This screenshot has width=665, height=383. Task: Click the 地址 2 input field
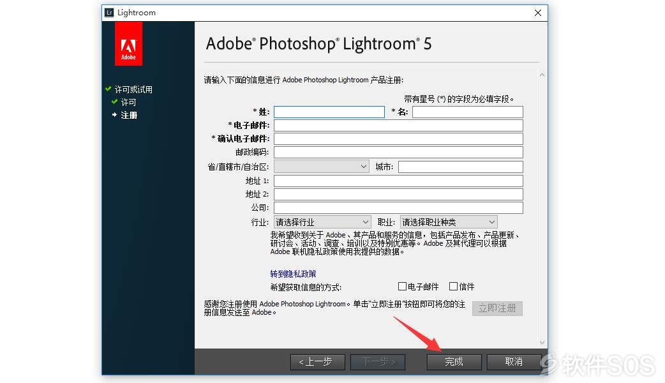point(398,194)
